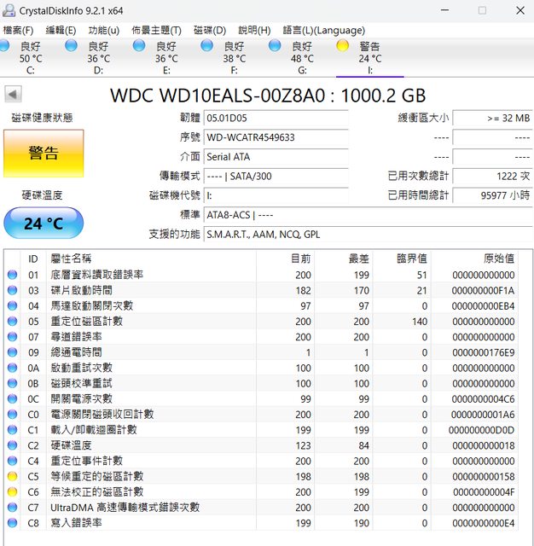This screenshot has width=534, height=546.
Task: Click blue status orb for attribute 01
Action: pos(12,275)
